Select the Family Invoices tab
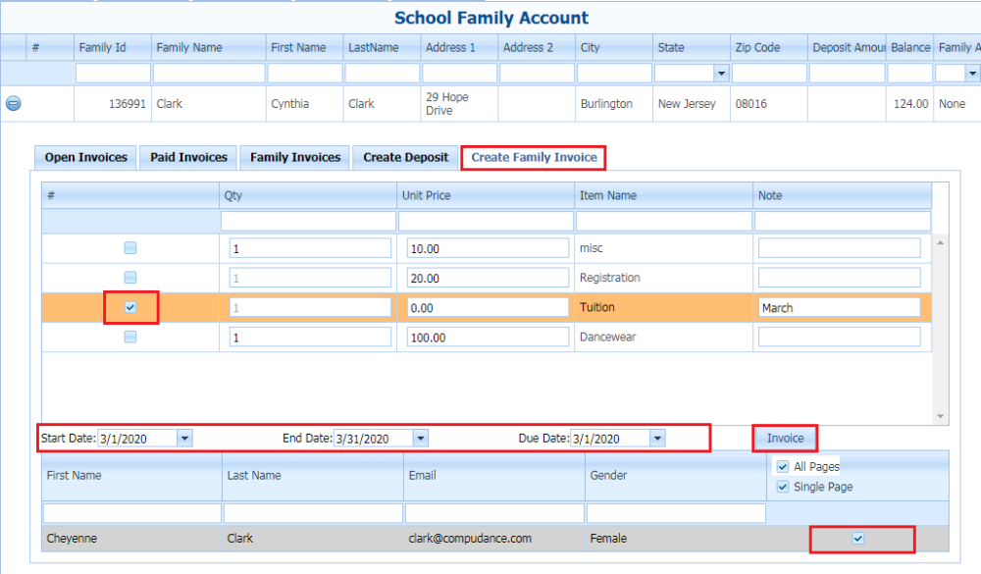Viewport: 981px width, 574px height. tap(294, 157)
